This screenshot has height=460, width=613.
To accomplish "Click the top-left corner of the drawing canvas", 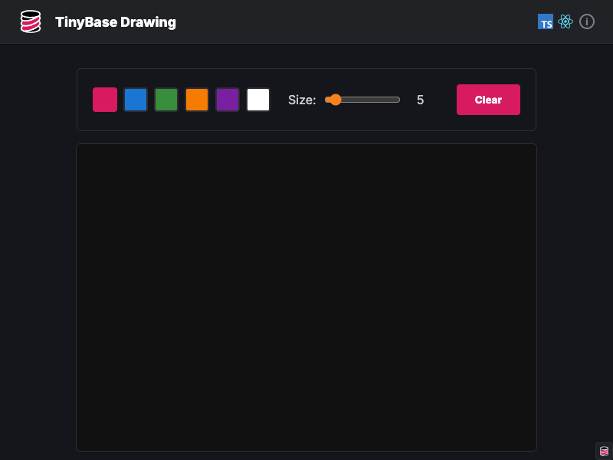I will tap(81, 149).
